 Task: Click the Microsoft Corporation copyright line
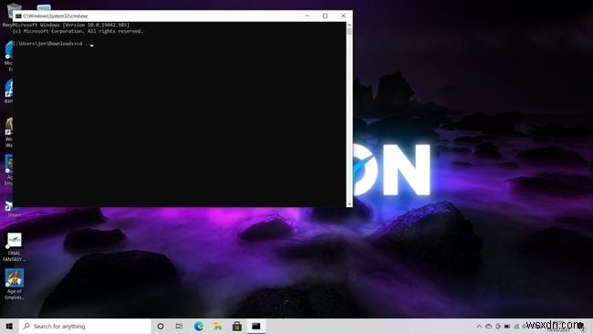click(x=78, y=31)
